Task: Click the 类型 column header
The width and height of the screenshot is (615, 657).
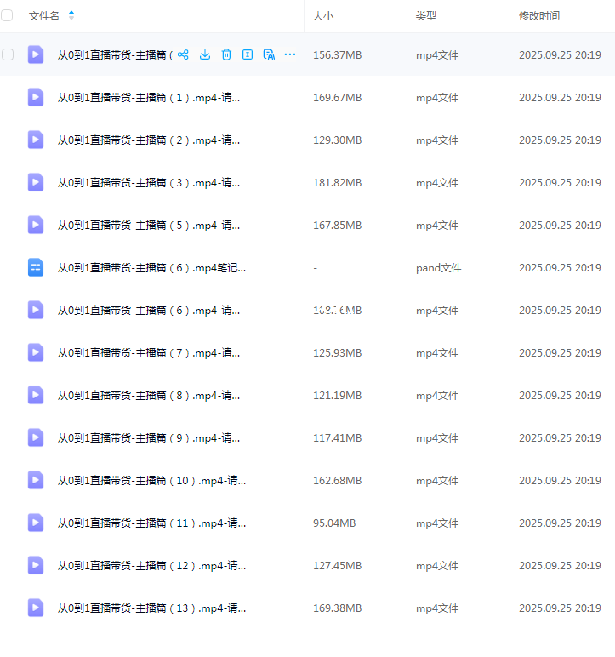Action: pos(425,16)
